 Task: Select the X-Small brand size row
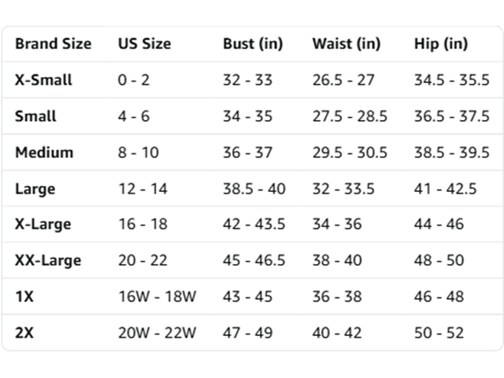252,80
